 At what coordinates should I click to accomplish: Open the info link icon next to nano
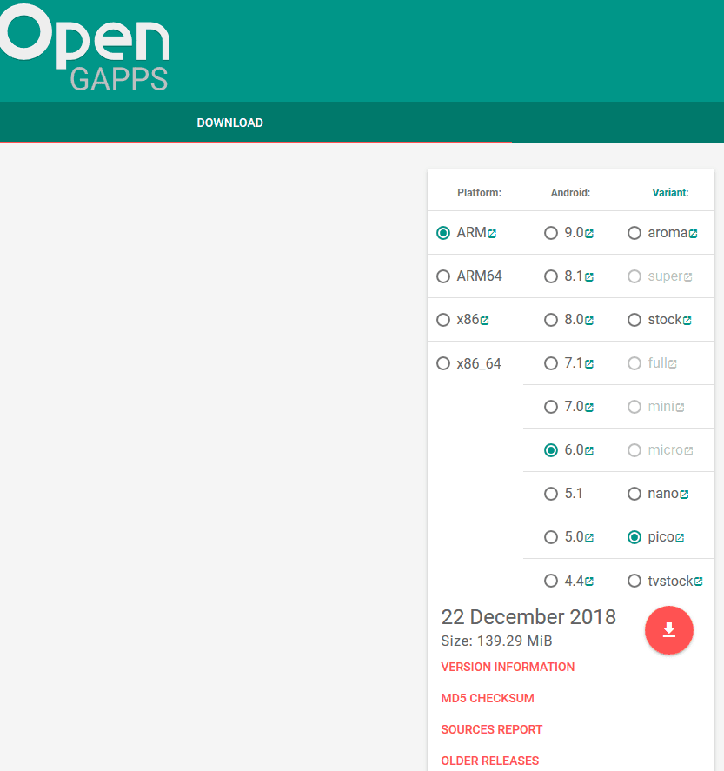click(684, 495)
